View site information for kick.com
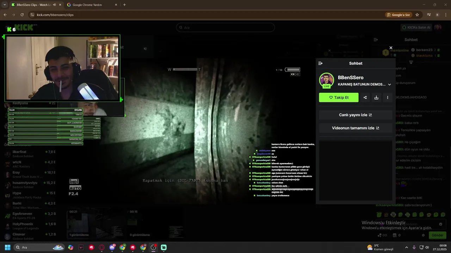Image resolution: width=451 pixels, height=253 pixels. (x=32, y=15)
